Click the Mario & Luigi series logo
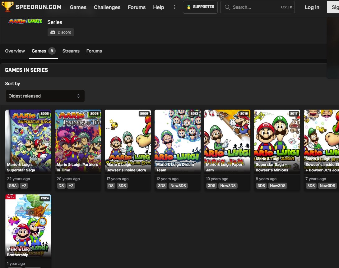Screen dimensions: 339x268 click(x=25, y=21)
